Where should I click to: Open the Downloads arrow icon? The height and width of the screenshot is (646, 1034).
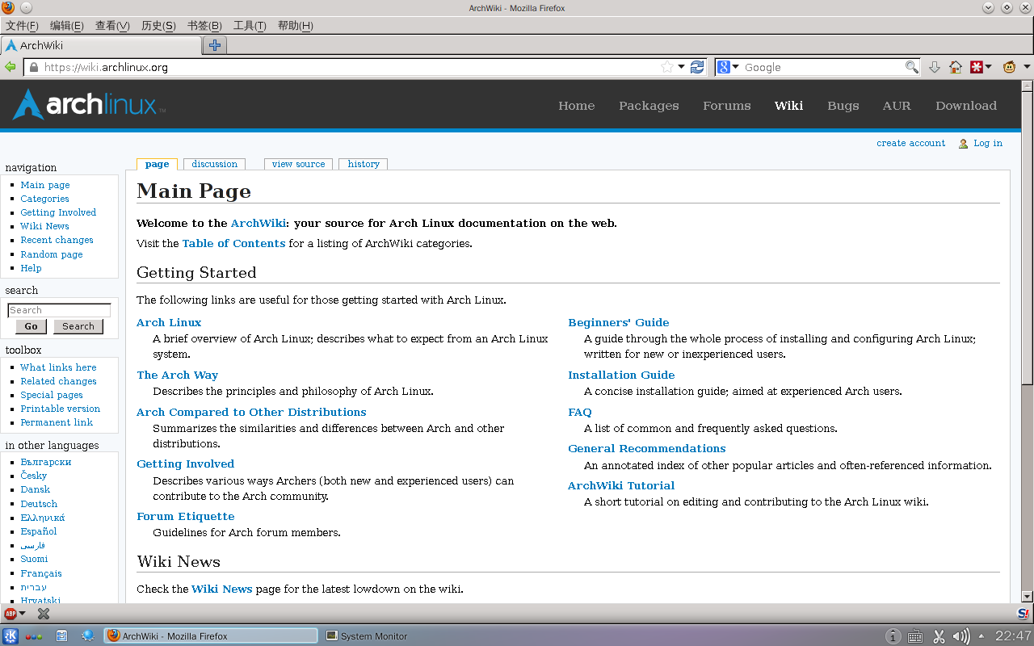pos(935,67)
